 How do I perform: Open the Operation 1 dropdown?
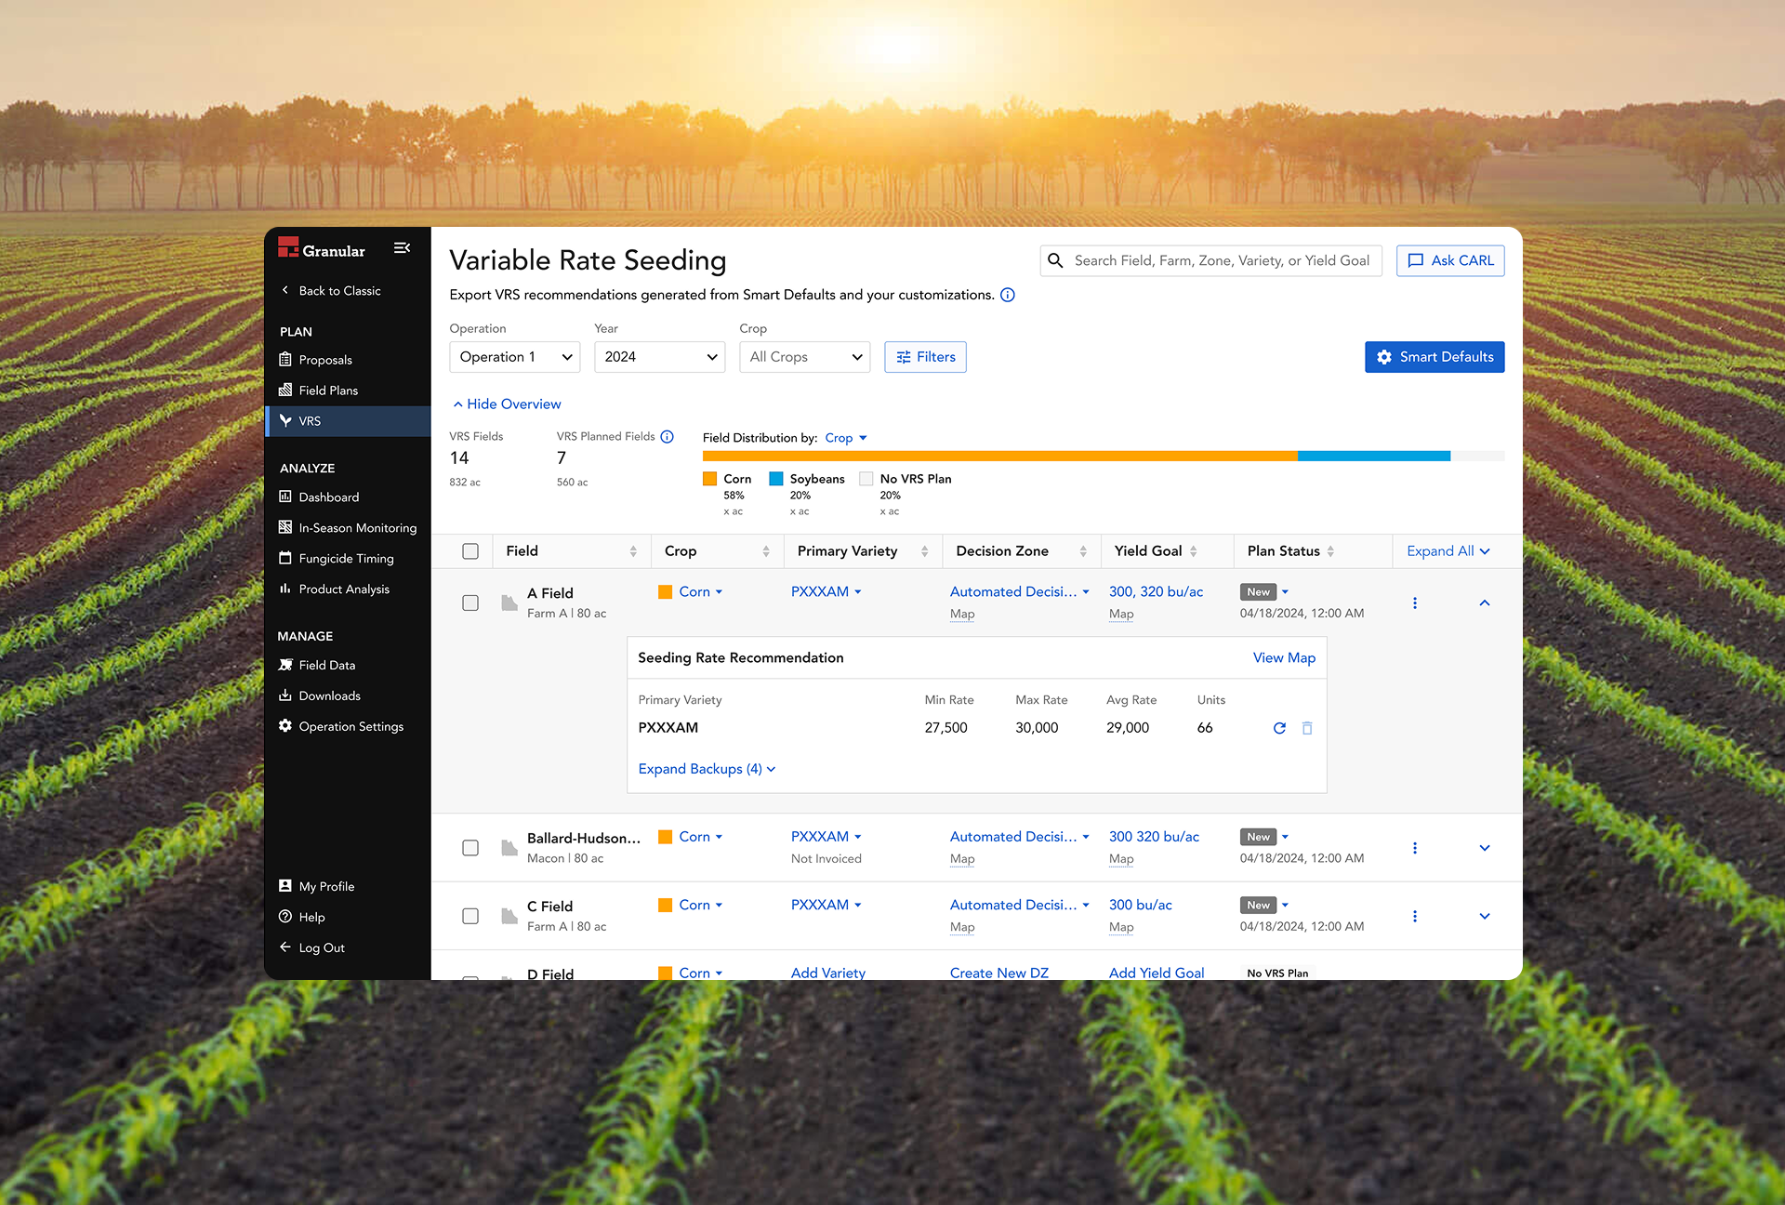[515, 357]
